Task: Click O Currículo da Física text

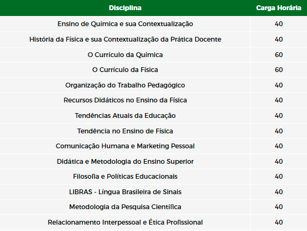Action: [125, 70]
